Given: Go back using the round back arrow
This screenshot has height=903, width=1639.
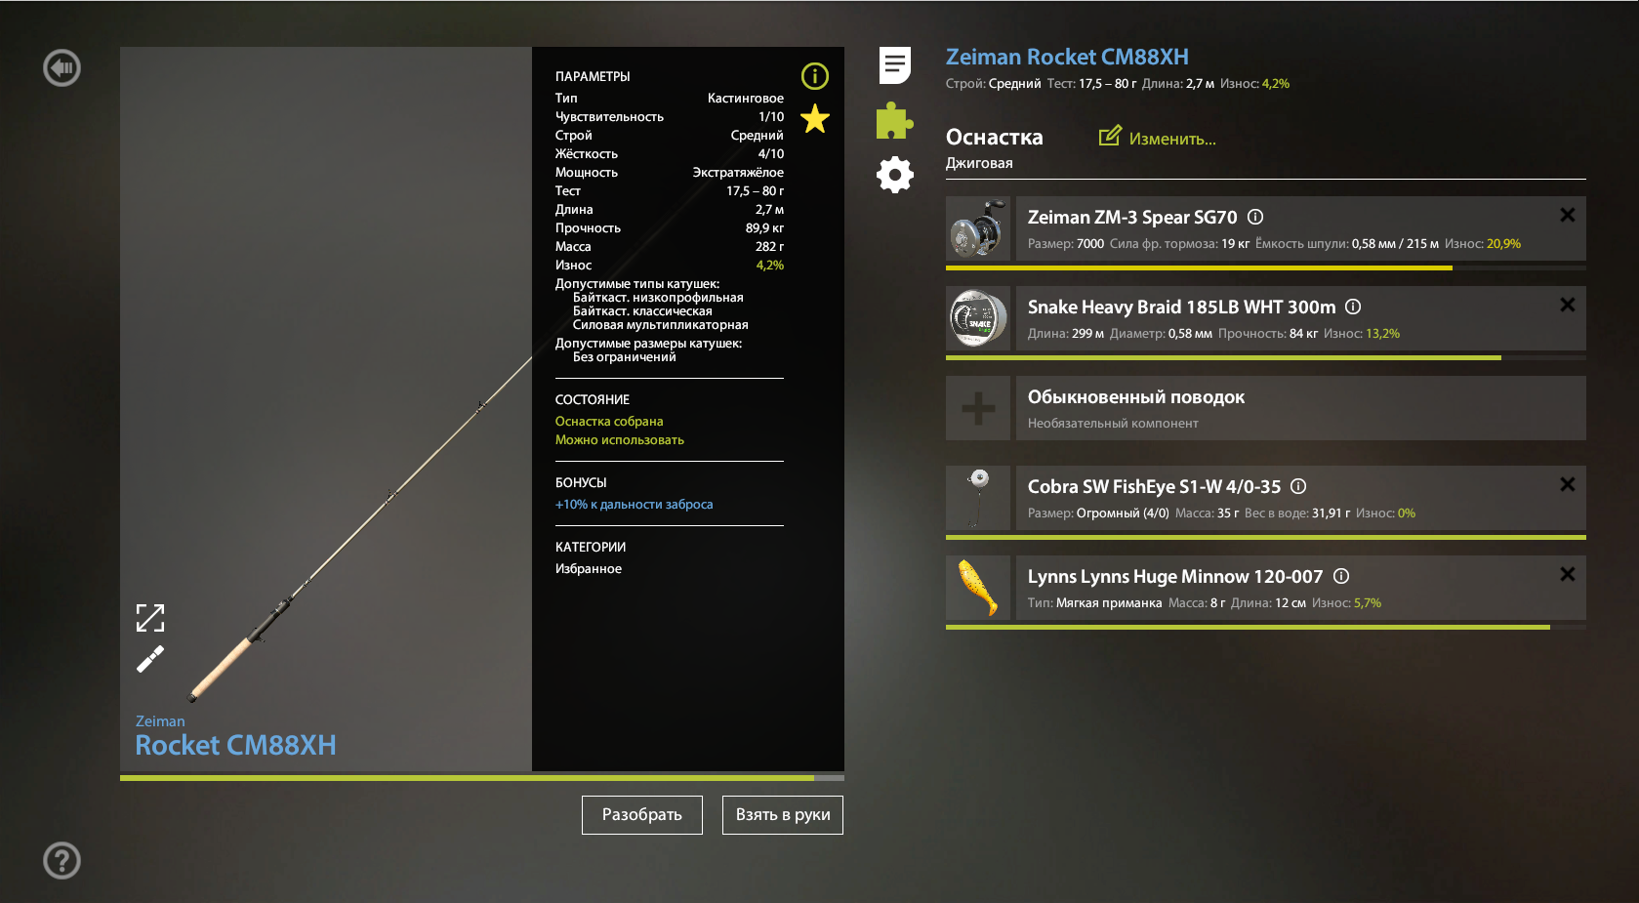Looking at the screenshot, I should coord(61,68).
